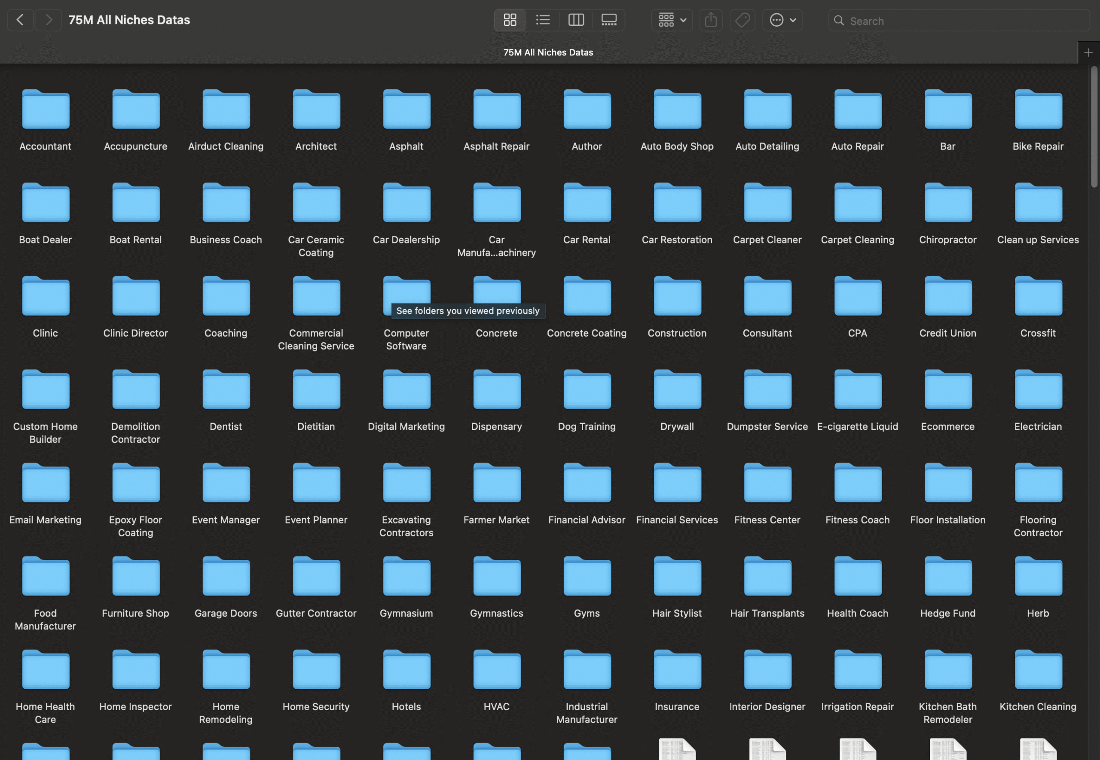This screenshot has width=1100, height=760.
Task: Click the vertical scrollbar thumb
Action: 1094,127
